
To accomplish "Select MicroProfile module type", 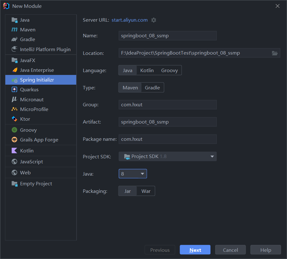I will coord(41,109).
